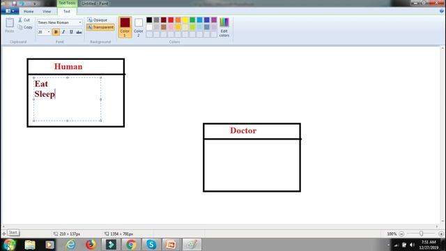Click the Paint taskbar icon
The width and height of the screenshot is (446, 251).
tap(192, 245)
